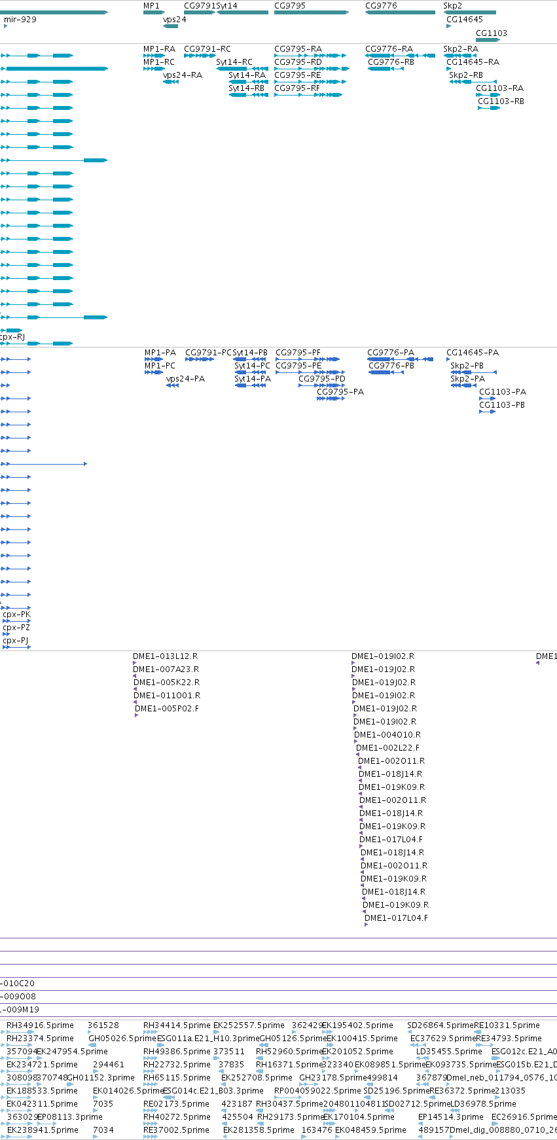Click the DME1-011O01.R feature label
This screenshot has width=557, height=1140.
[167, 696]
